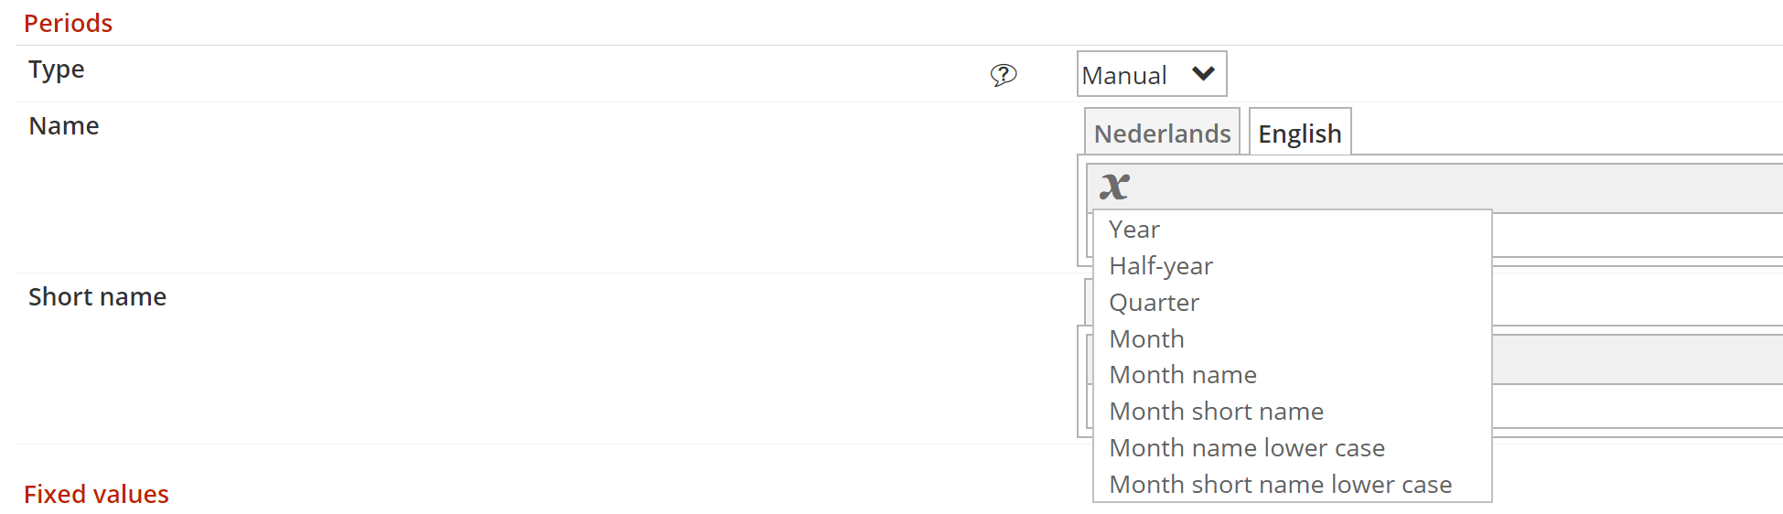Click the variable x insert icon

point(1114,187)
